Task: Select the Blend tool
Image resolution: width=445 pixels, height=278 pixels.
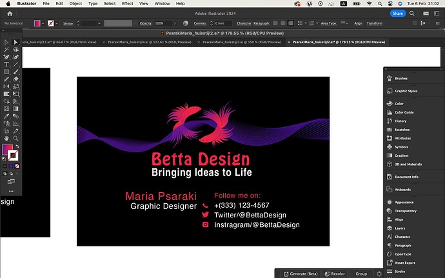Action: 15,116
